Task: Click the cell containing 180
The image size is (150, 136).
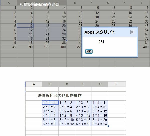Action: click(x=58, y=47)
